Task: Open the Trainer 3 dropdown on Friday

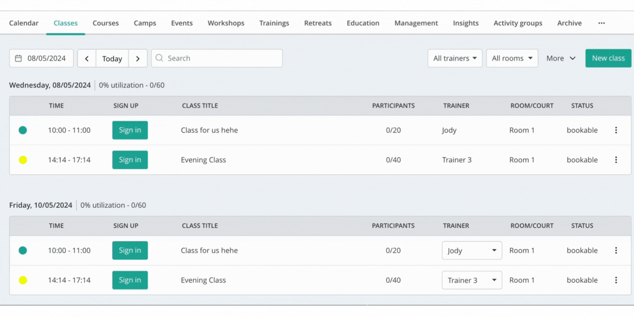Action: pos(472,280)
